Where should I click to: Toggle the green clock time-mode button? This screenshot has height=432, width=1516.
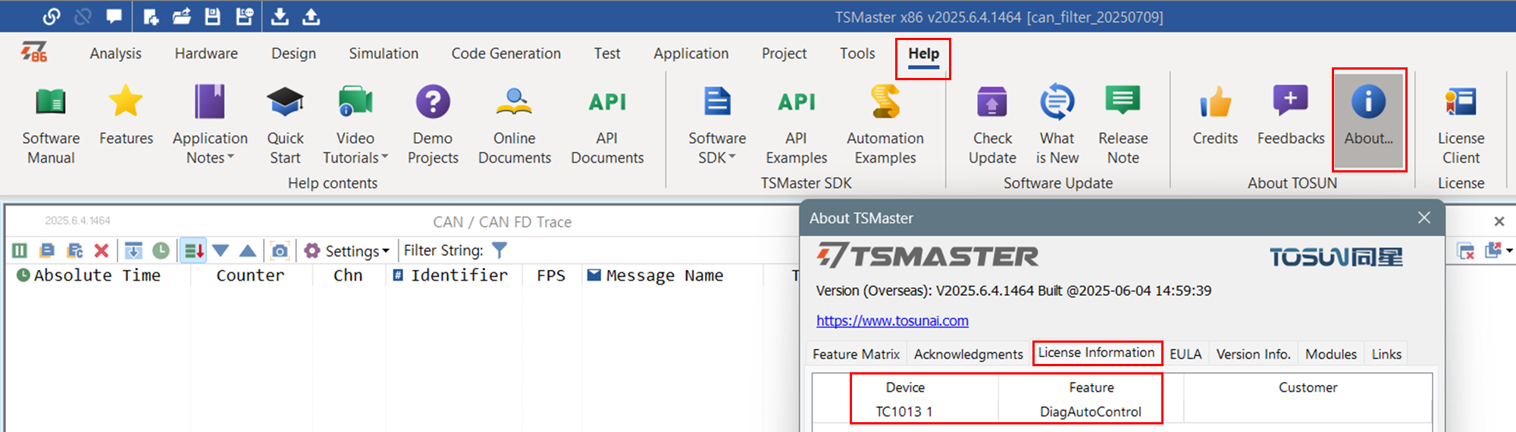[161, 250]
